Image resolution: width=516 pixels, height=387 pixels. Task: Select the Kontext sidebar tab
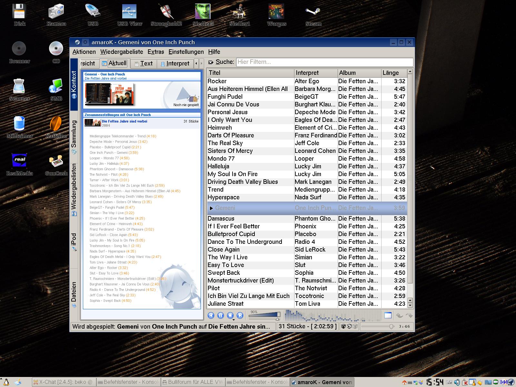coord(74,84)
